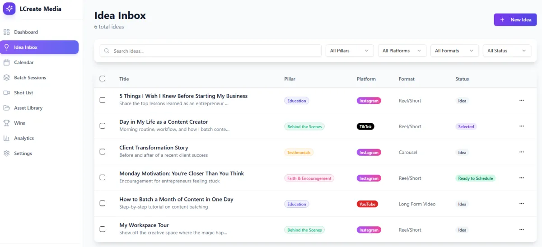Select the Day in My Life row checkbox
542x247 pixels.
pyautogui.click(x=103, y=126)
